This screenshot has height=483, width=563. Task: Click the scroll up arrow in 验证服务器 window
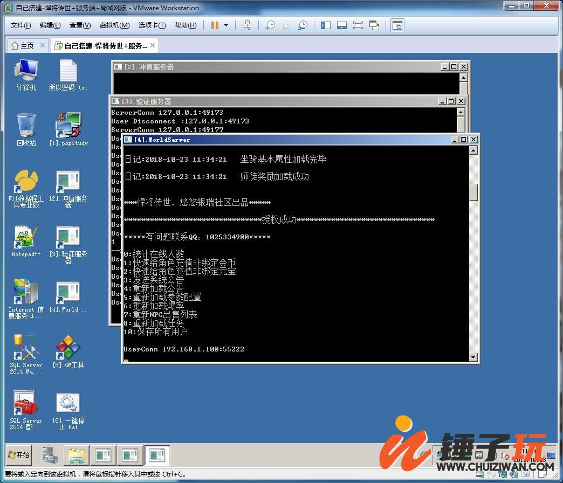tap(461, 112)
